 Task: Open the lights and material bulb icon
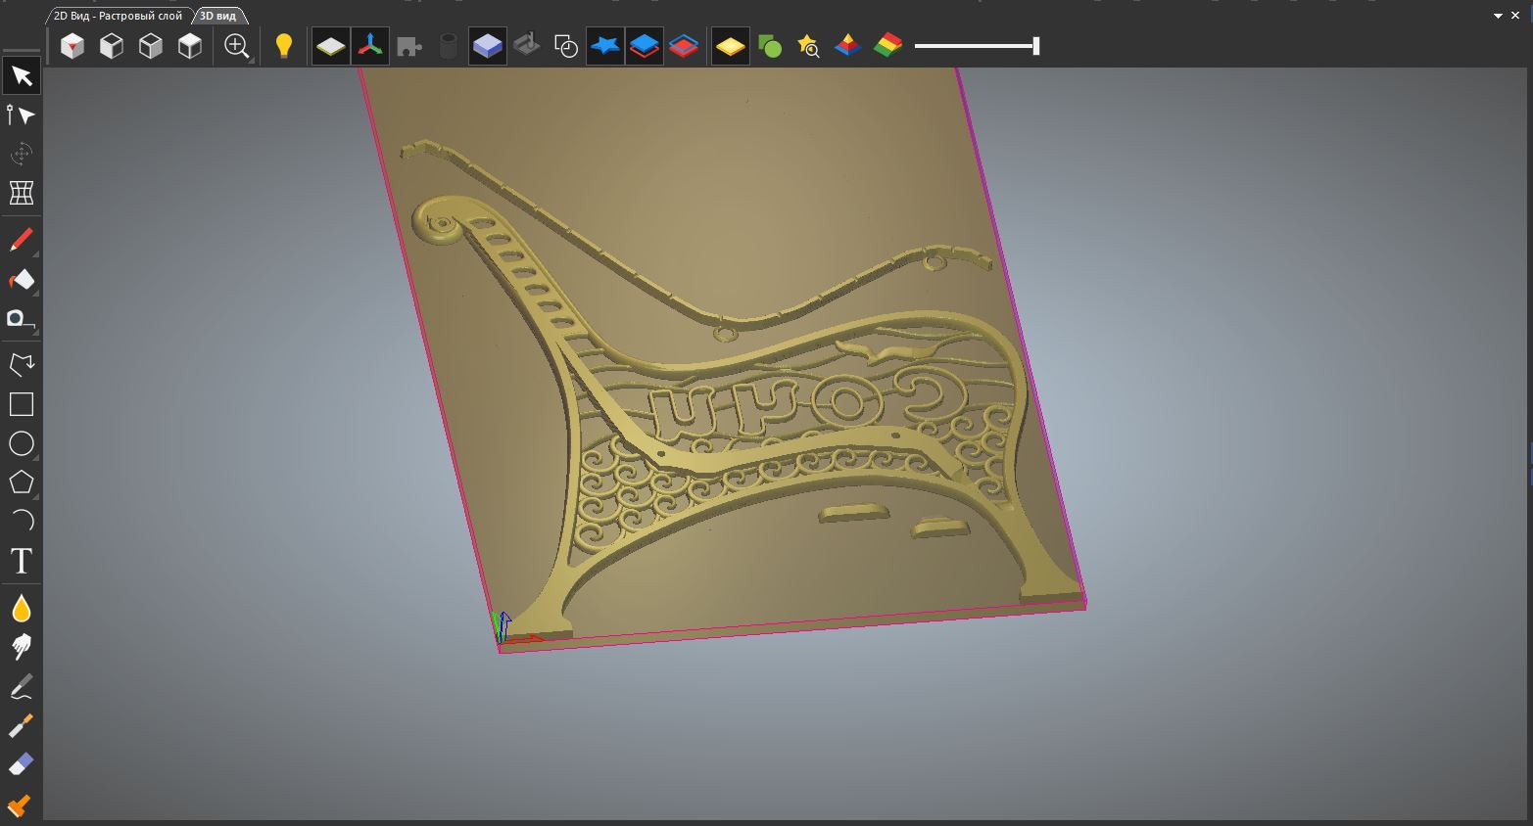284,46
